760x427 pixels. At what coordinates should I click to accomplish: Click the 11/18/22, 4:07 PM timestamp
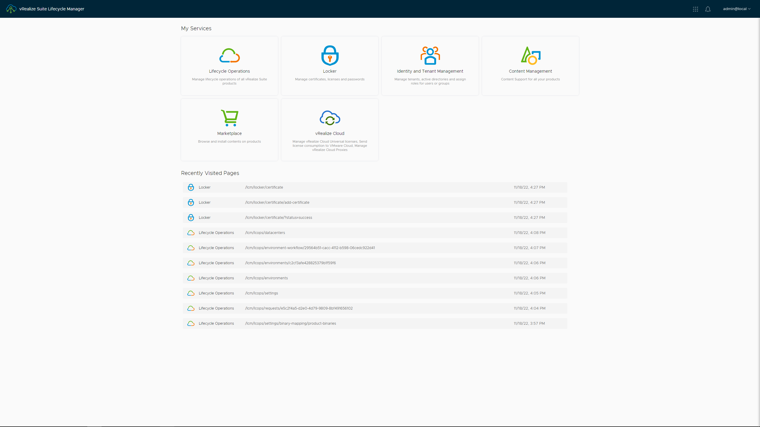point(529,248)
